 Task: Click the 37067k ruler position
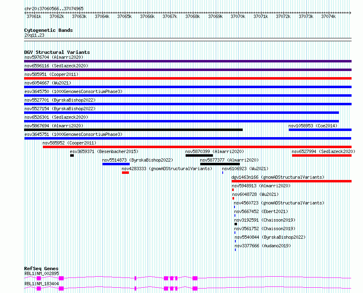point(170,16)
